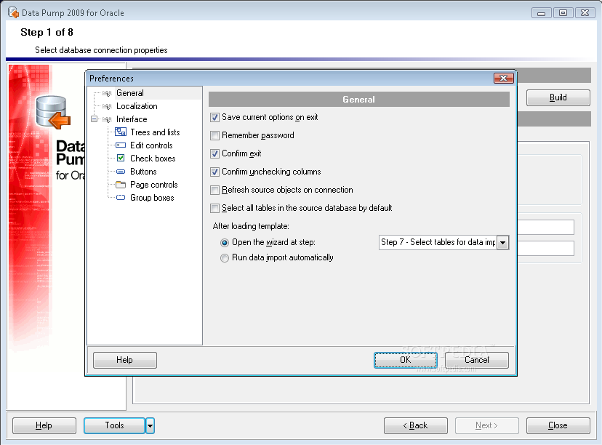Click the Data Pump title bar app icon
This screenshot has width=602, height=445.
coord(13,12)
